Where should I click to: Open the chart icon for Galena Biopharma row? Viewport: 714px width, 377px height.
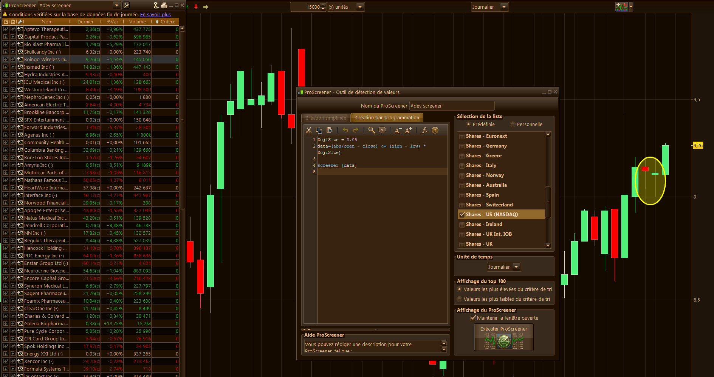coord(20,323)
